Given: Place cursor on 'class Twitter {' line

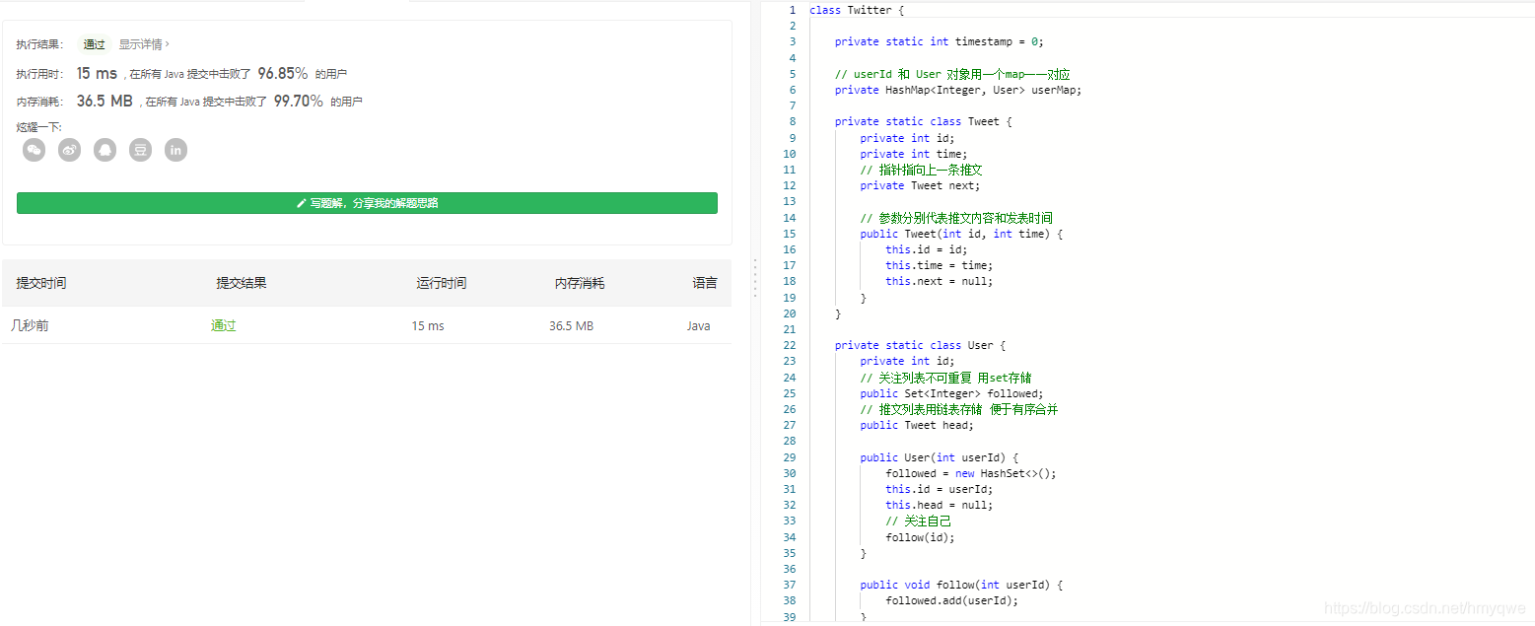Looking at the screenshot, I should pyautogui.click(x=857, y=10).
